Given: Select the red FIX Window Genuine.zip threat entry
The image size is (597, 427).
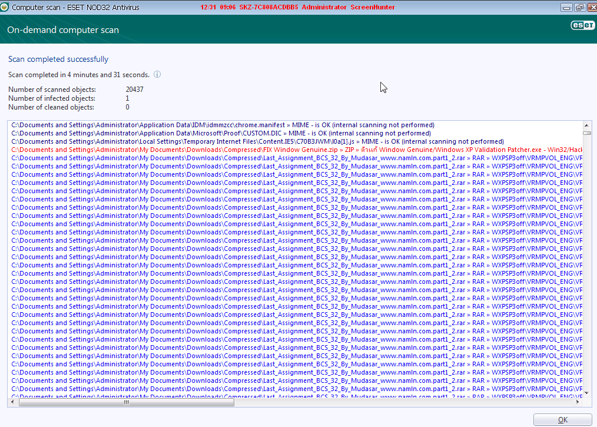Looking at the screenshot, I should (297, 150).
